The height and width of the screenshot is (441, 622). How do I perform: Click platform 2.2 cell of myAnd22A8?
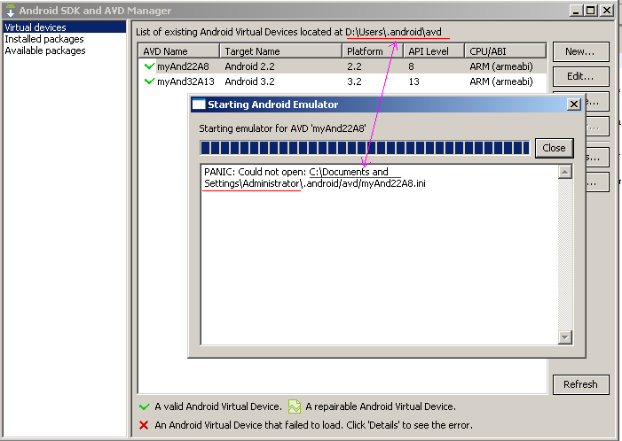pyautogui.click(x=354, y=66)
